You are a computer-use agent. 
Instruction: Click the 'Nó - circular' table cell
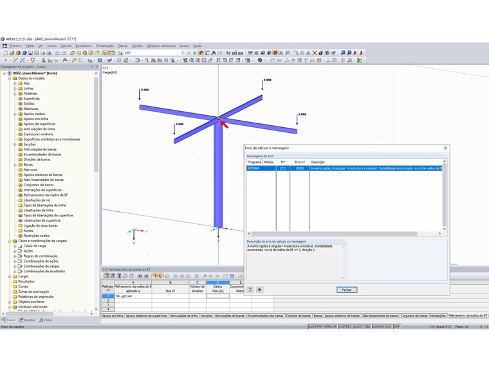133,296
